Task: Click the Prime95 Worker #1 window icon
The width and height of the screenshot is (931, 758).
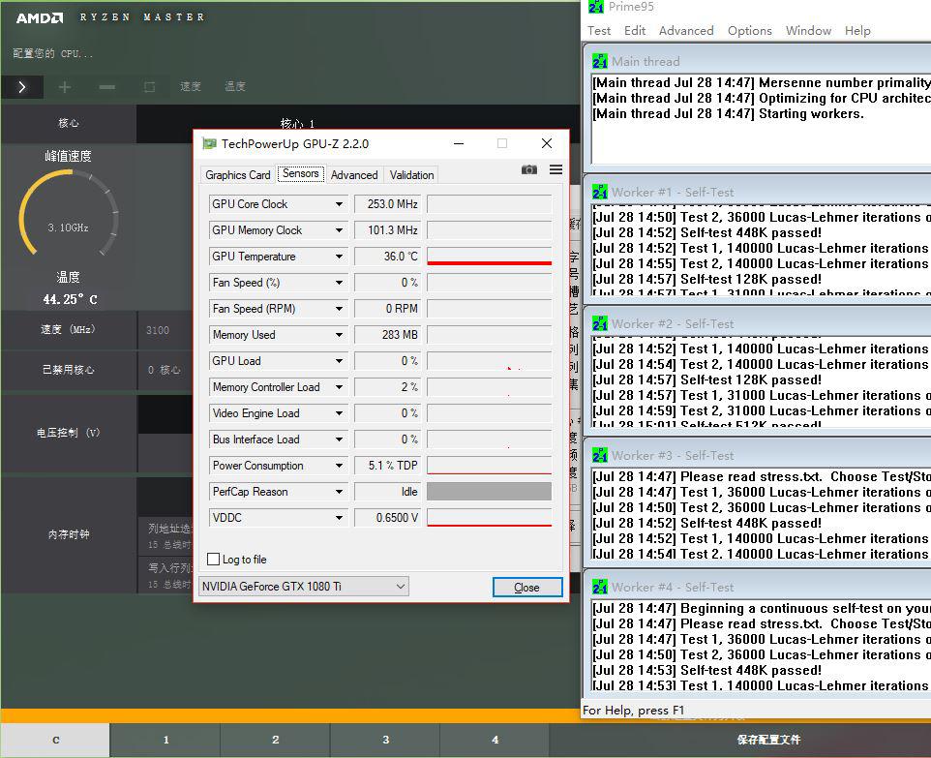Action: coord(600,192)
